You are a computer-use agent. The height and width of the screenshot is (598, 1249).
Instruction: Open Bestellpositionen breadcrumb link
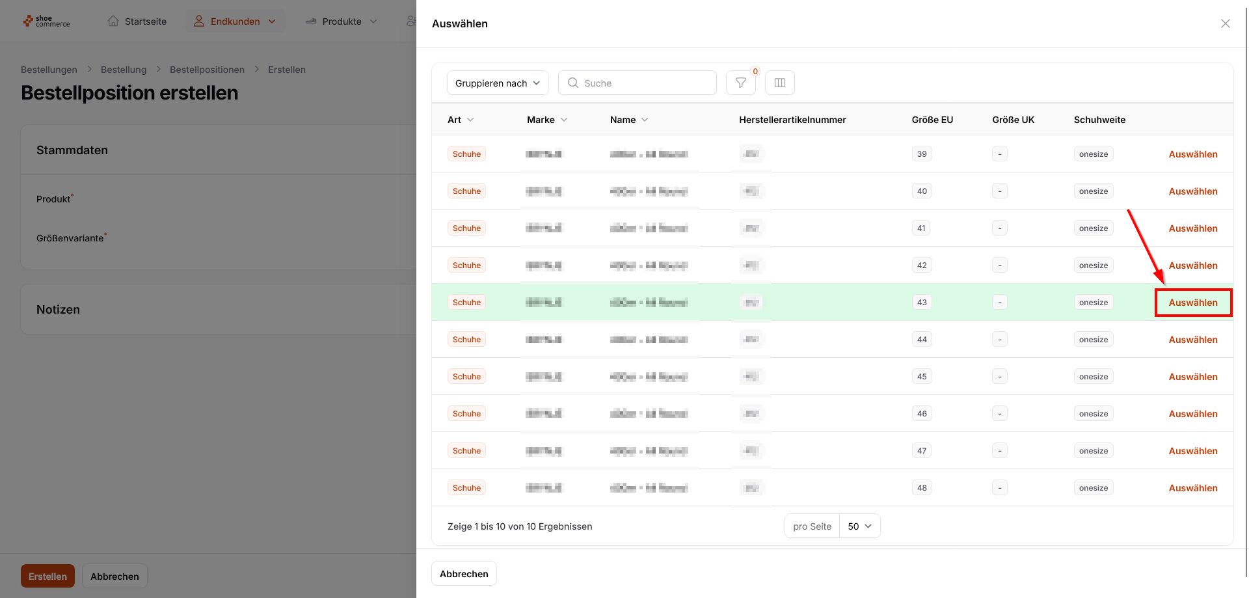pos(207,70)
